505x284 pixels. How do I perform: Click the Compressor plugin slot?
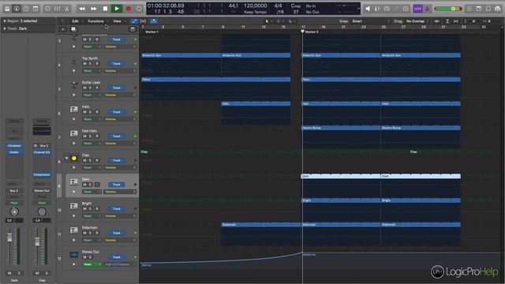pyautogui.click(x=42, y=174)
